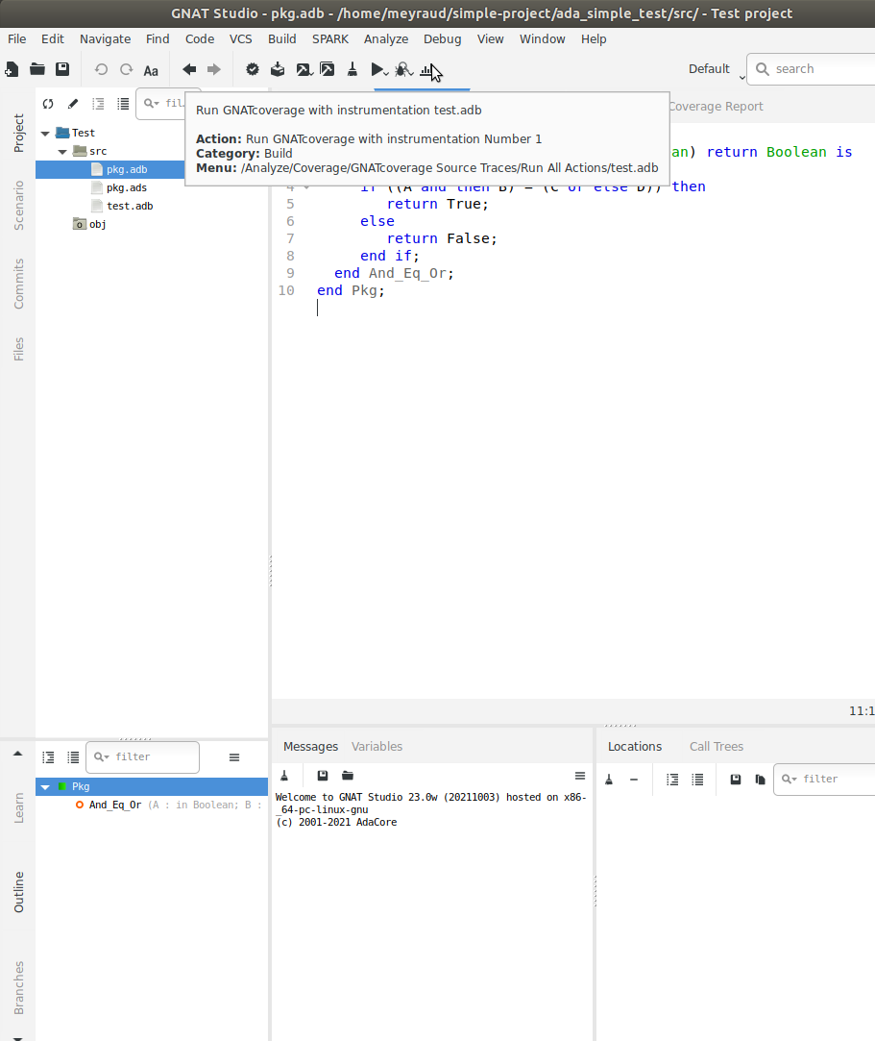
Task: Go forward to the next location
Action: pyautogui.click(x=213, y=69)
